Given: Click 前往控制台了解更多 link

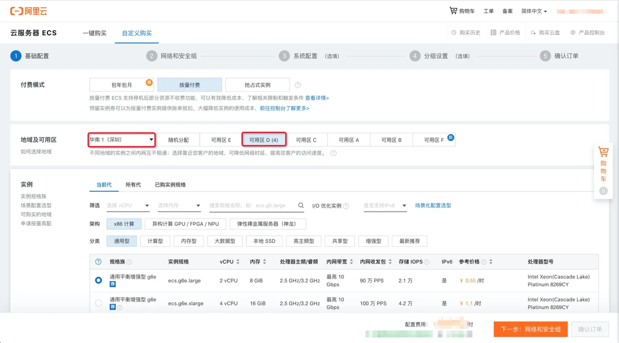Looking at the screenshot, I should [284, 108].
